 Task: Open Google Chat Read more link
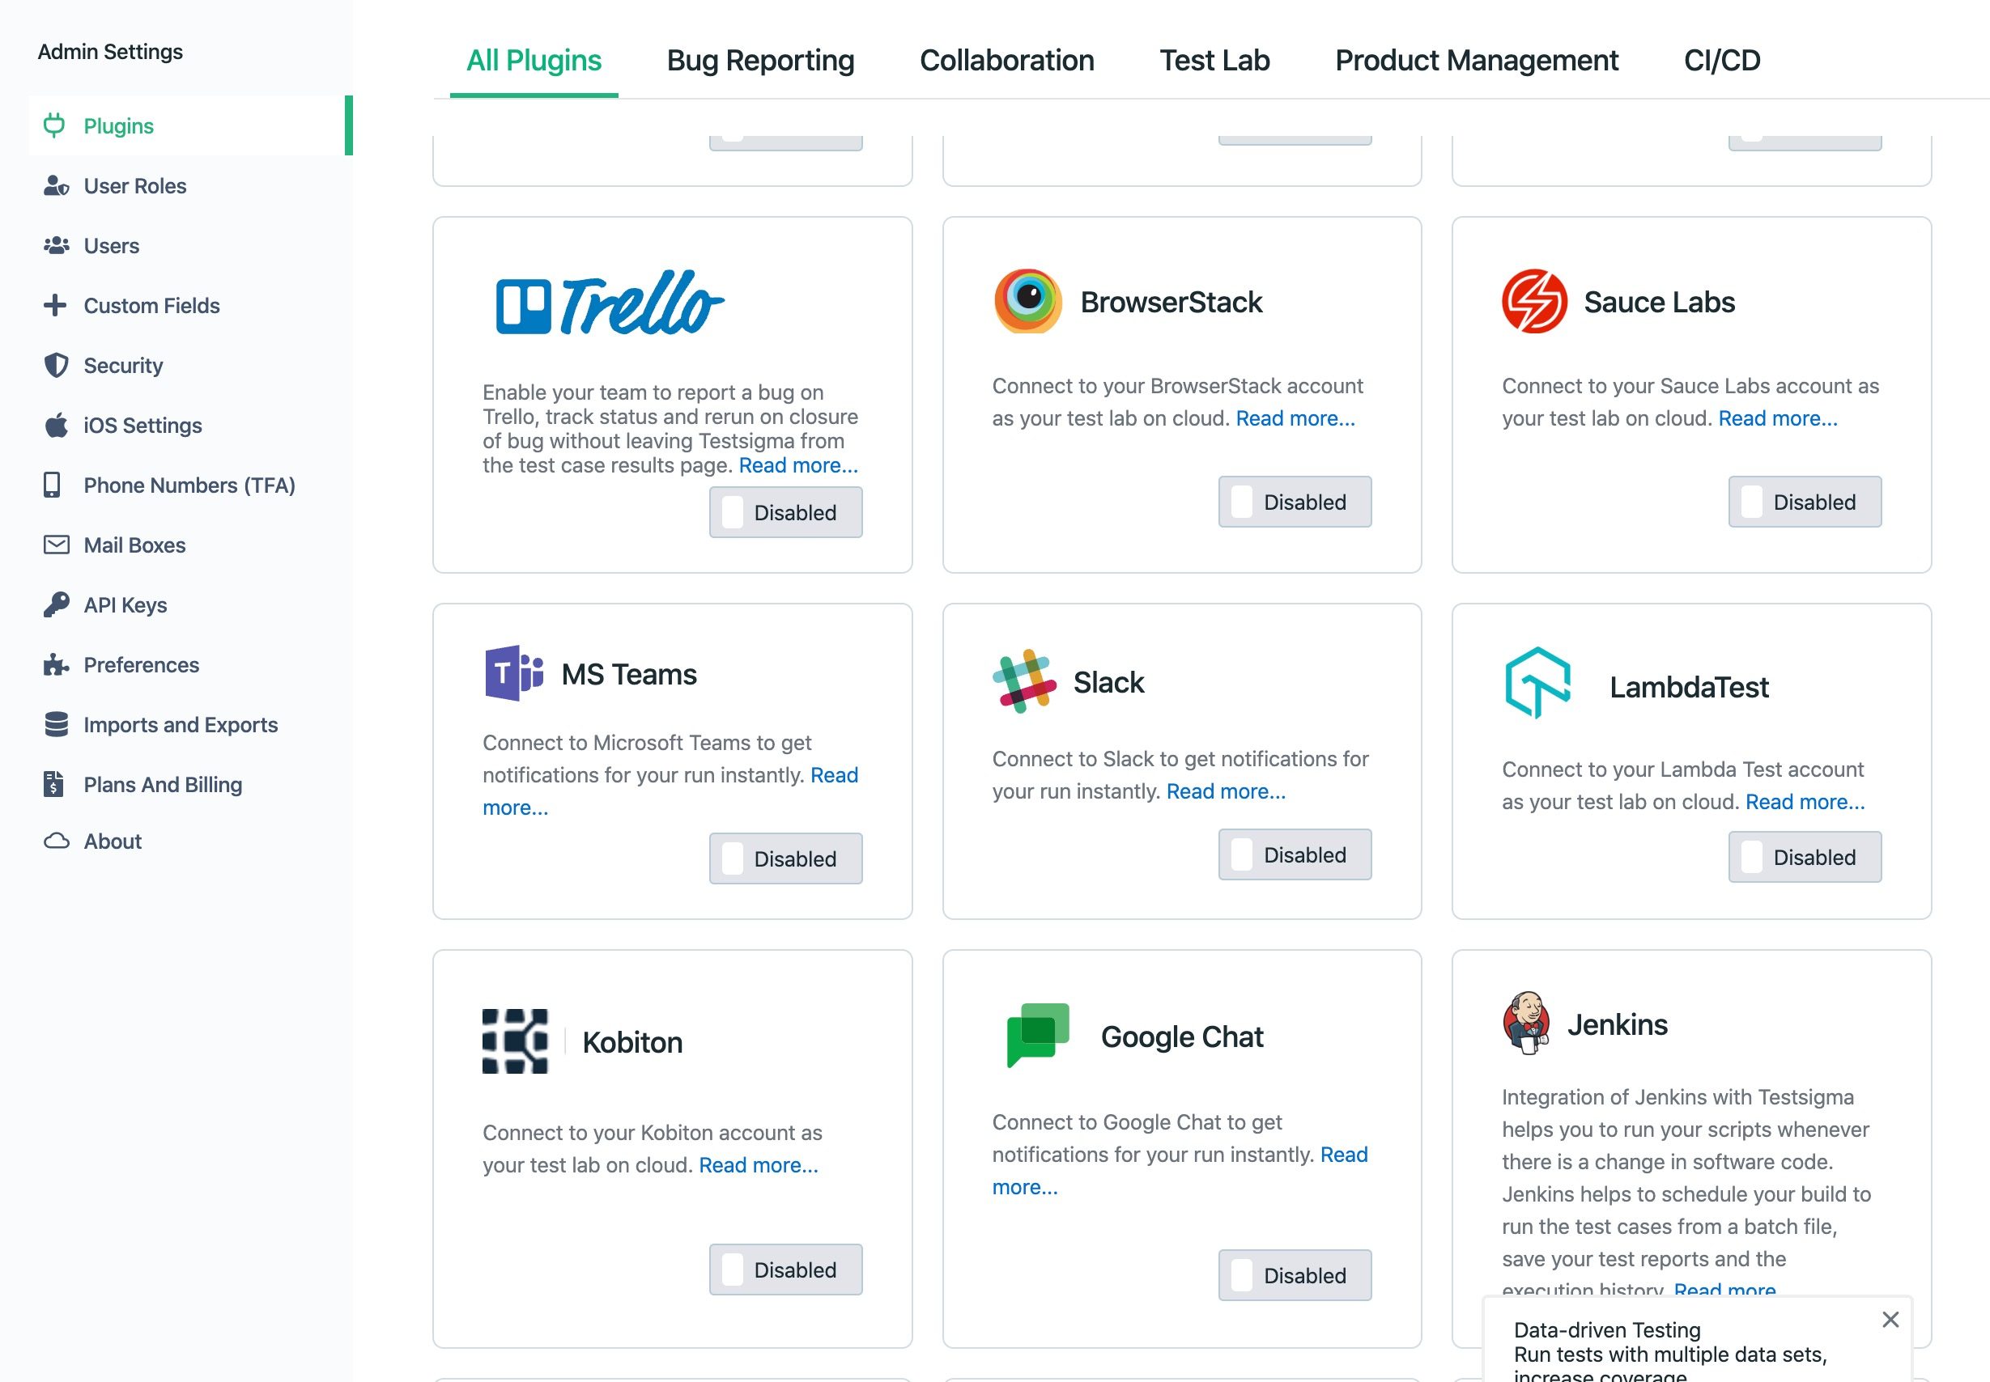tap(1344, 1155)
